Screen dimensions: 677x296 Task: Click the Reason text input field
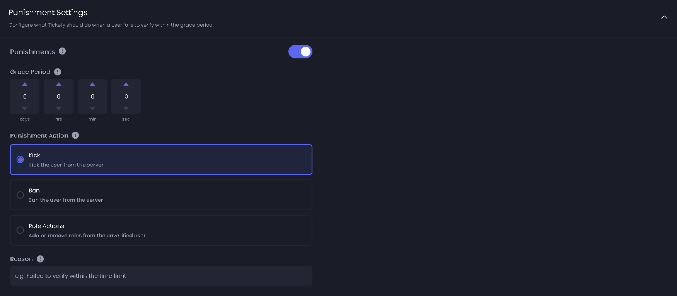[x=161, y=276]
